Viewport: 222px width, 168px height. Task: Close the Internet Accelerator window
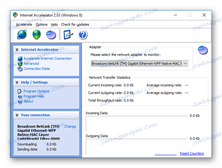point(204,15)
